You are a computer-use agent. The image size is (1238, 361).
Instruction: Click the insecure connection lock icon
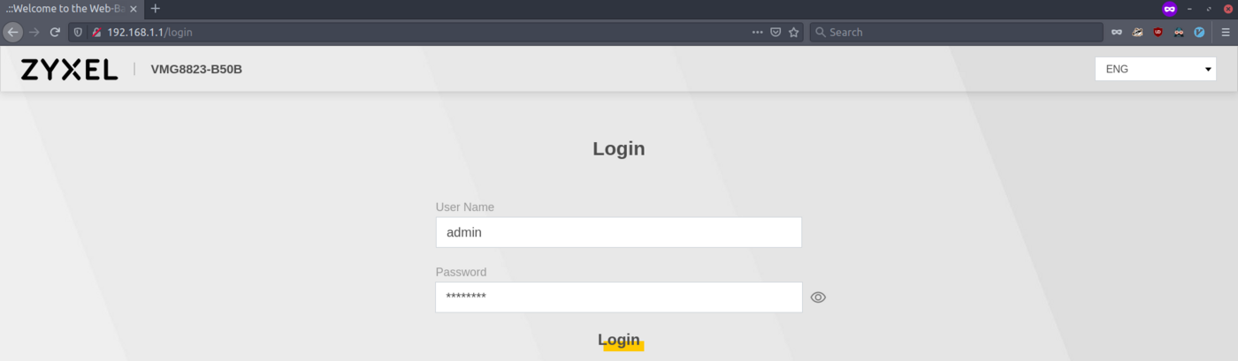[96, 32]
